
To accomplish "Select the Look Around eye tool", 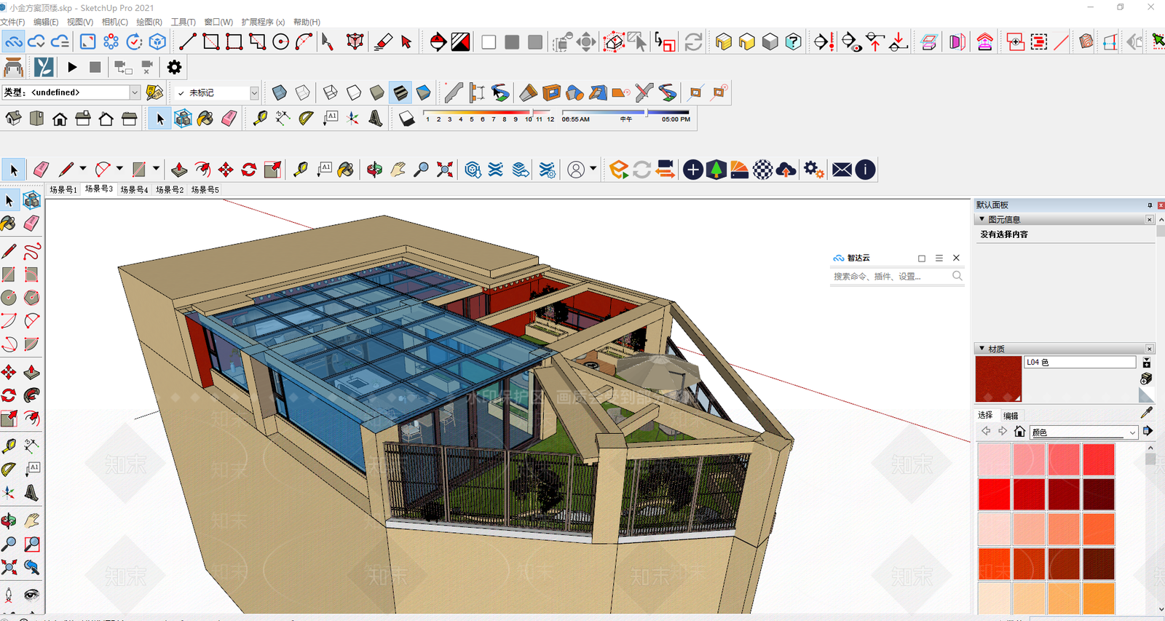I will click(31, 595).
